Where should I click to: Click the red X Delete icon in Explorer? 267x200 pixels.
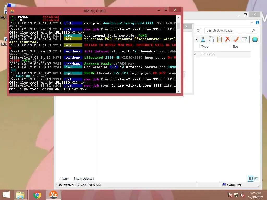pos(228,39)
